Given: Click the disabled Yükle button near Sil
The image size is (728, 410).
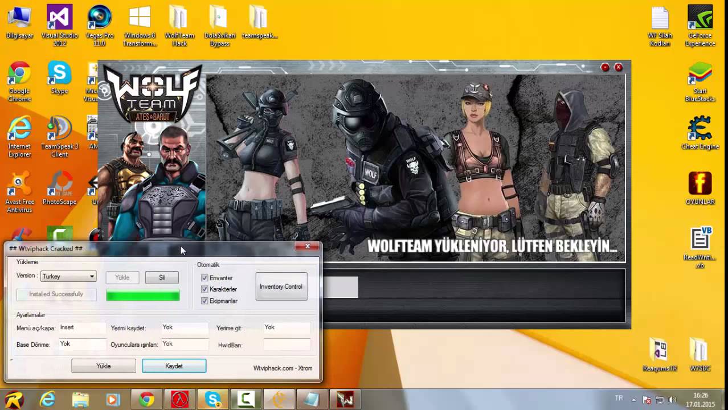Looking at the screenshot, I should click(x=122, y=277).
